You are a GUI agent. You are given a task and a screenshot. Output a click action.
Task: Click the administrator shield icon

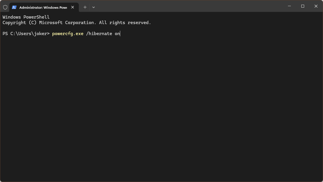point(5,7)
